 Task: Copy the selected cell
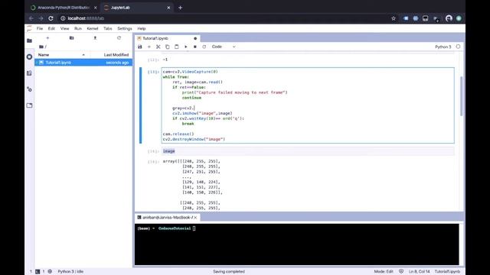[x=168, y=47]
